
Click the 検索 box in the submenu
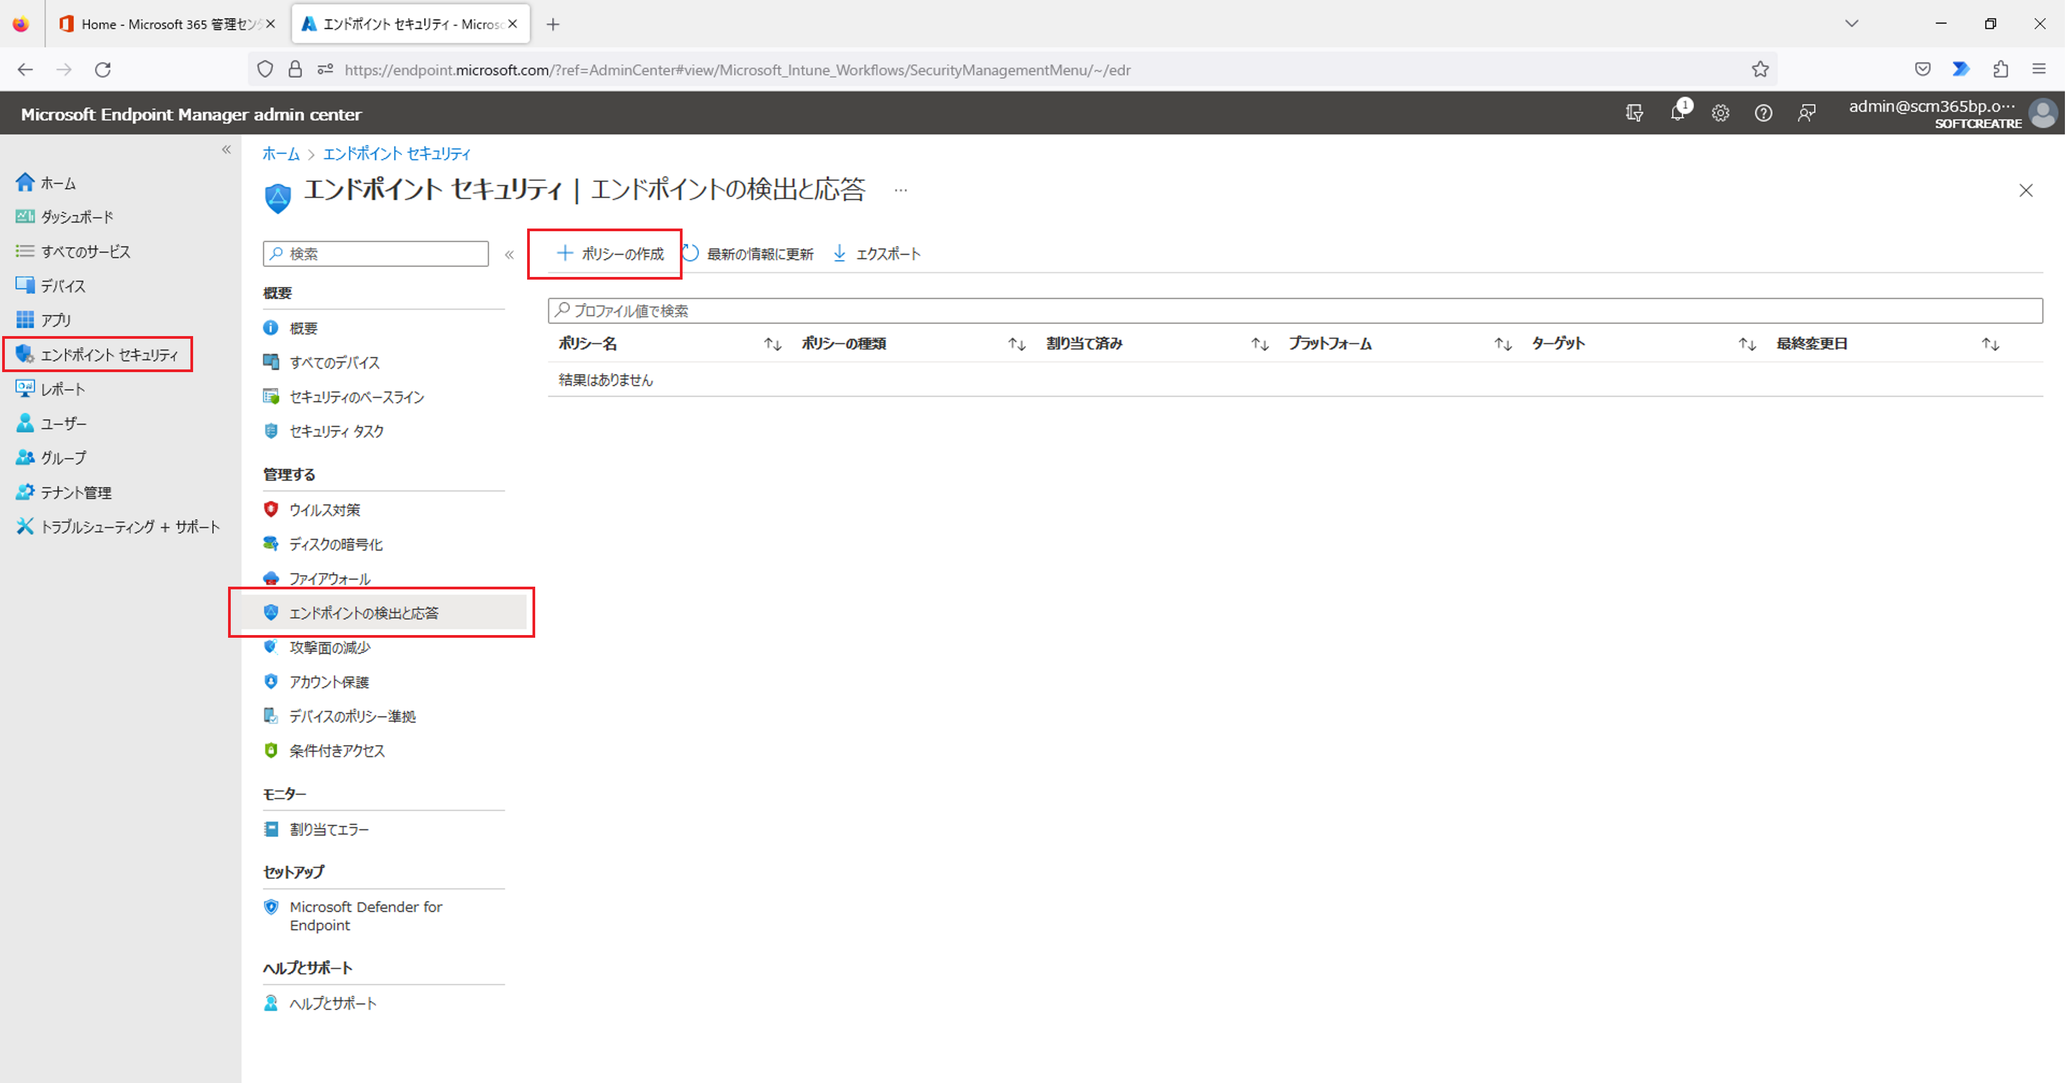point(375,253)
